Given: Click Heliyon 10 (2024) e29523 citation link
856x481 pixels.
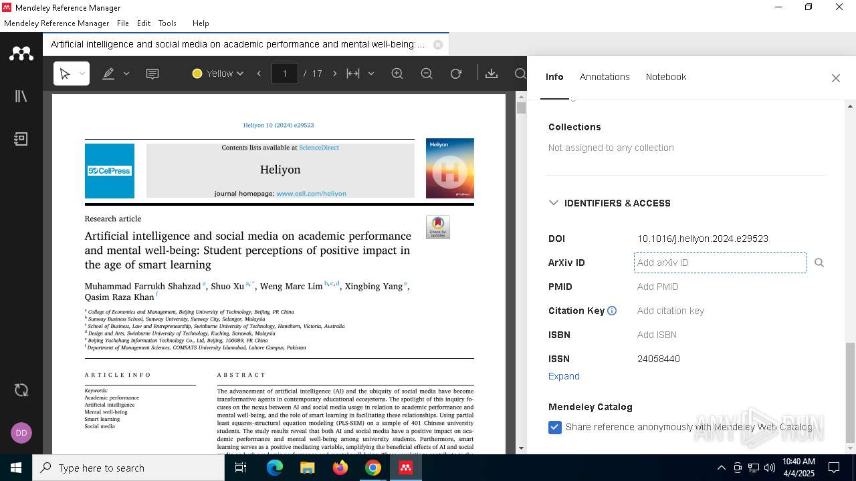Looking at the screenshot, I should pyautogui.click(x=278, y=125).
